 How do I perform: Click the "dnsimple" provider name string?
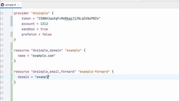pos(40,13)
